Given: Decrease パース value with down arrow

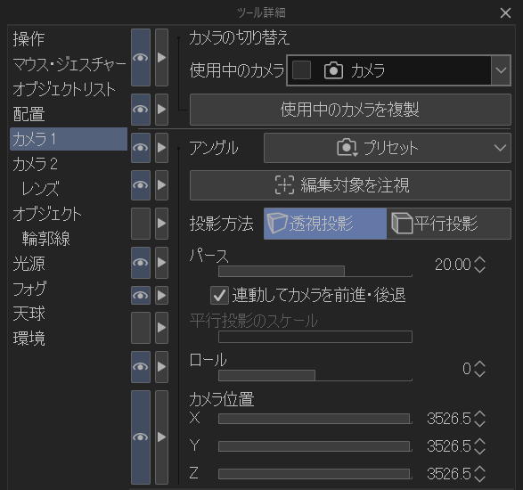Looking at the screenshot, I should pyautogui.click(x=479, y=269).
